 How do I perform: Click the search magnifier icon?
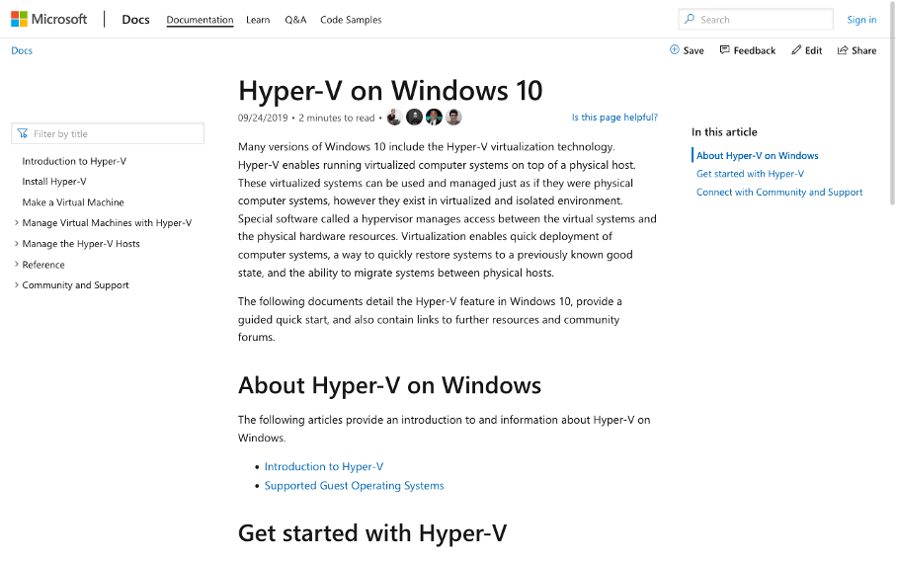690,19
